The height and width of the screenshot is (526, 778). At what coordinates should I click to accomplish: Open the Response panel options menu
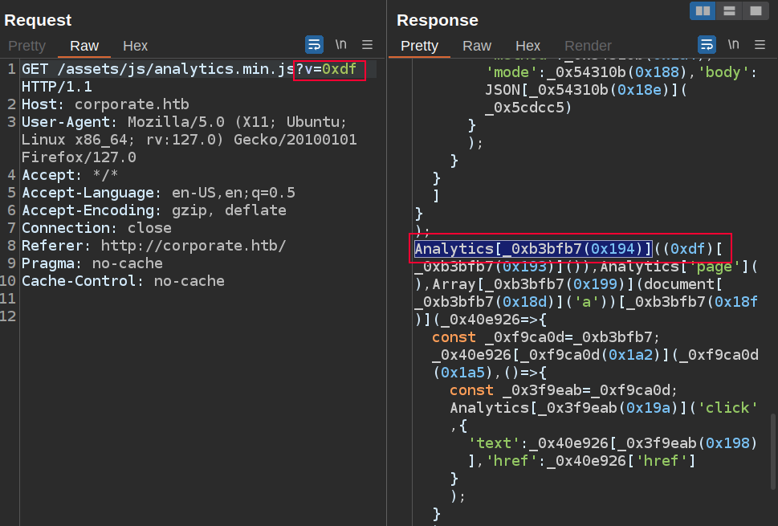pyautogui.click(x=760, y=44)
